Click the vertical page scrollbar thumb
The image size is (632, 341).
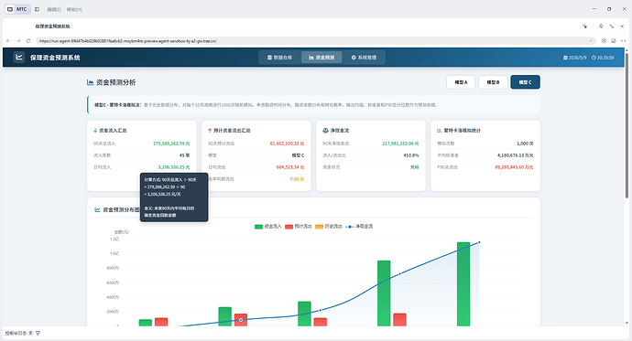(x=627, y=124)
